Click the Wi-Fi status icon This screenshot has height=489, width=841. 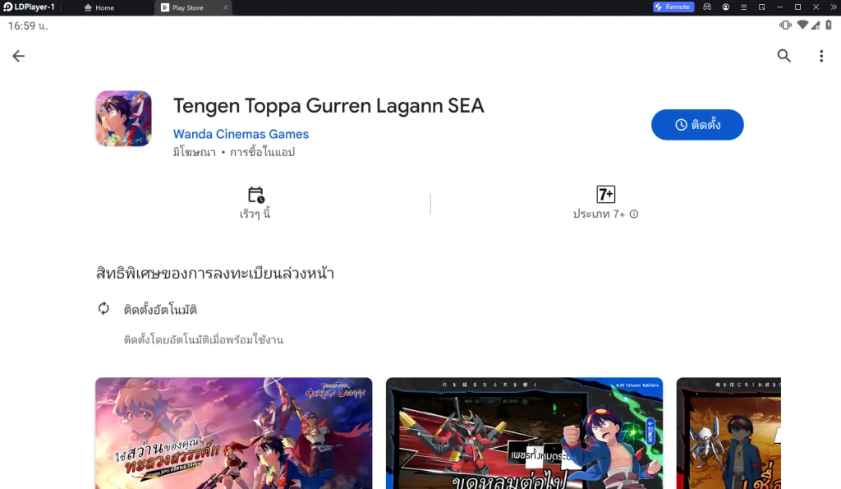[802, 25]
